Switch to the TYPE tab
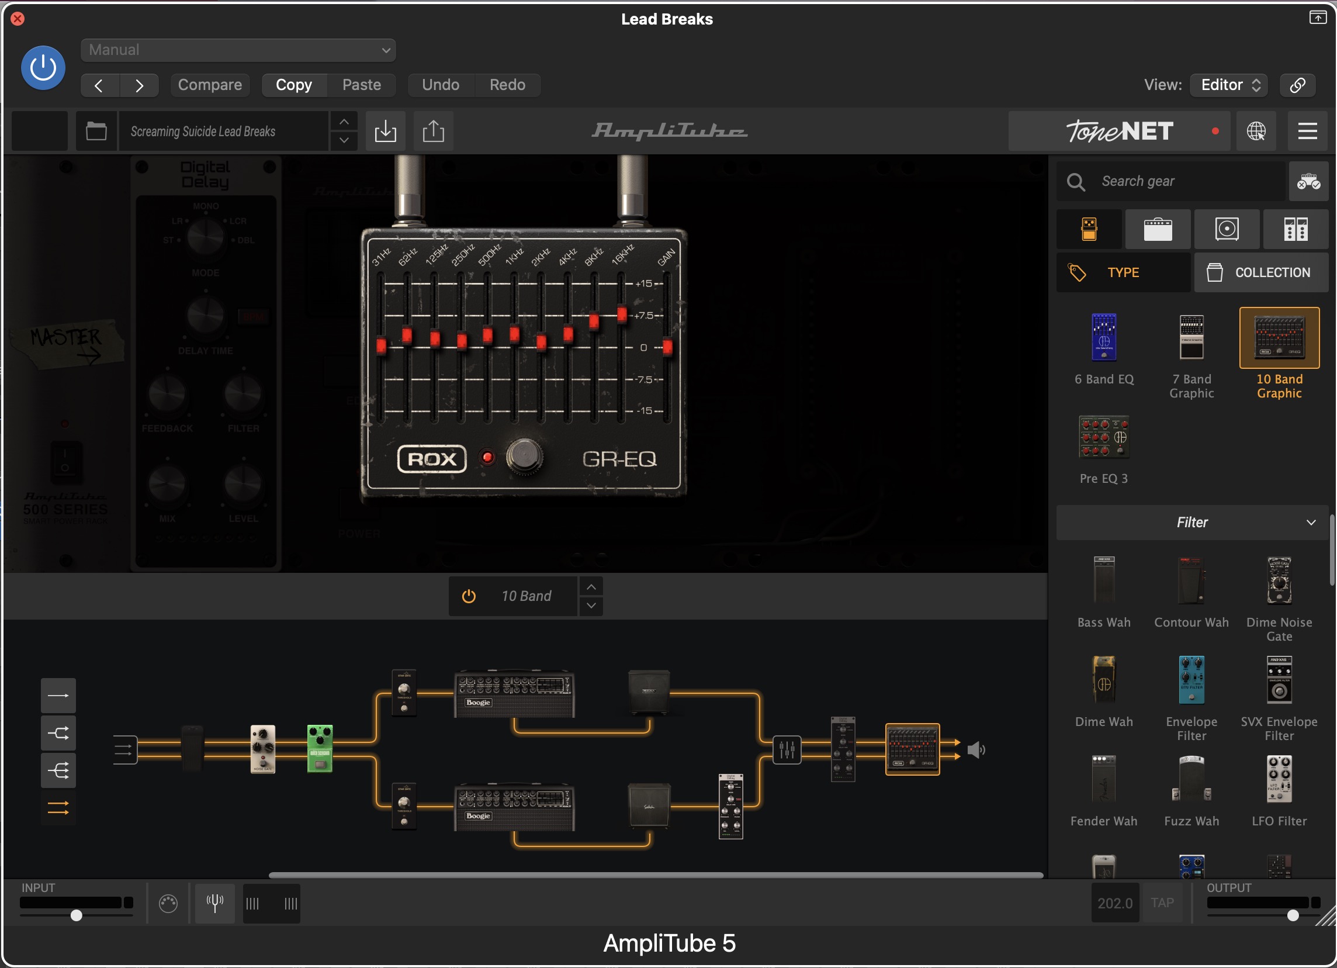Screen dimensions: 1337x968 [1123, 273]
